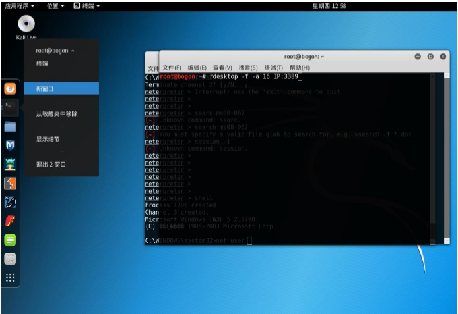Click the 'search ms08-067' line in back terminal
458x314 pixels.
coord(196,127)
